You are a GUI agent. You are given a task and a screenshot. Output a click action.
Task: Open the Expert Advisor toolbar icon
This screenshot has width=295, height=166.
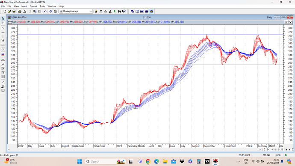click(x=101, y=11)
